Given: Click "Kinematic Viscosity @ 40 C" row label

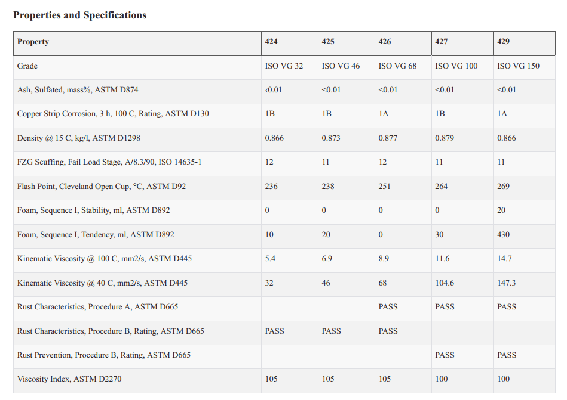Looking at the screenshot, I should coord(102,283).
